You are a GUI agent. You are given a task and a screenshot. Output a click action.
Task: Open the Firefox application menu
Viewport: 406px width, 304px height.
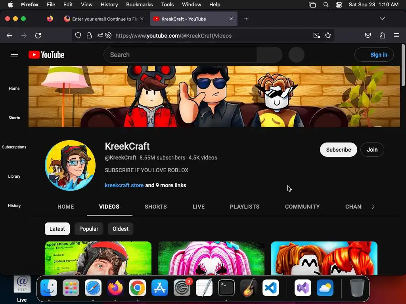click(x=396, y=35)
